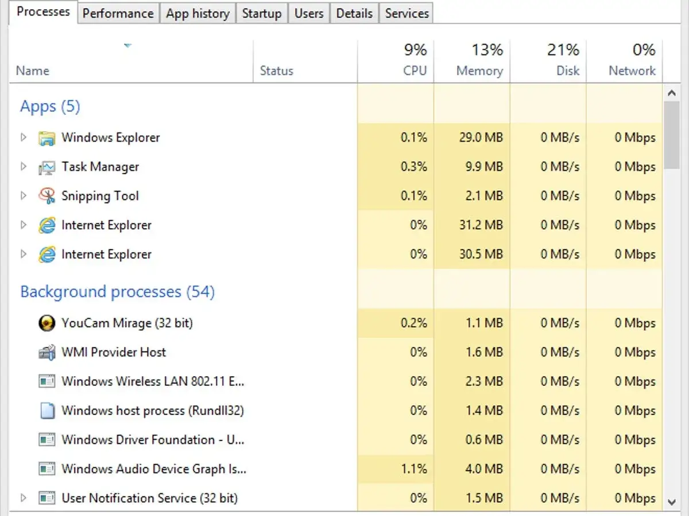The image size is (689, 516).
Task: Click the 1.1% CPU value
Action: pos(414,469)
